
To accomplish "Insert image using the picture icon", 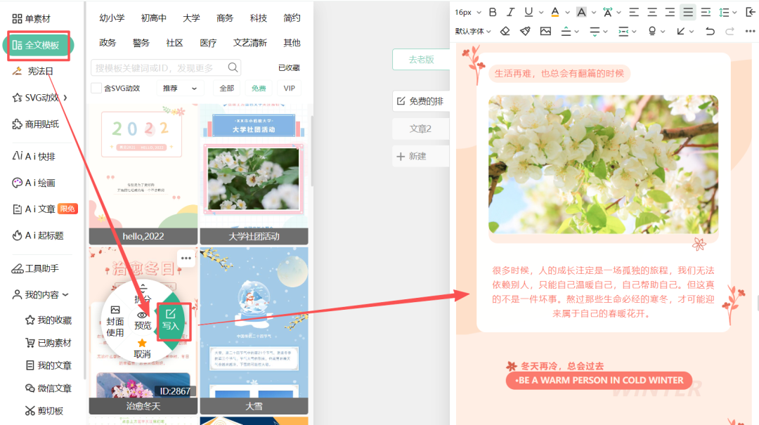I will point(545,31).
